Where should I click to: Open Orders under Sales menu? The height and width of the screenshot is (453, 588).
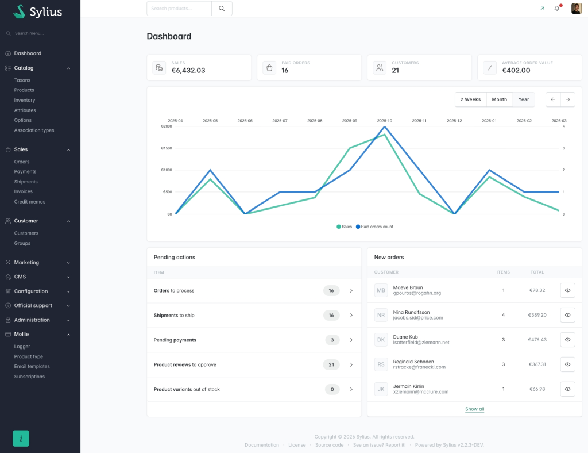point(22,162)
